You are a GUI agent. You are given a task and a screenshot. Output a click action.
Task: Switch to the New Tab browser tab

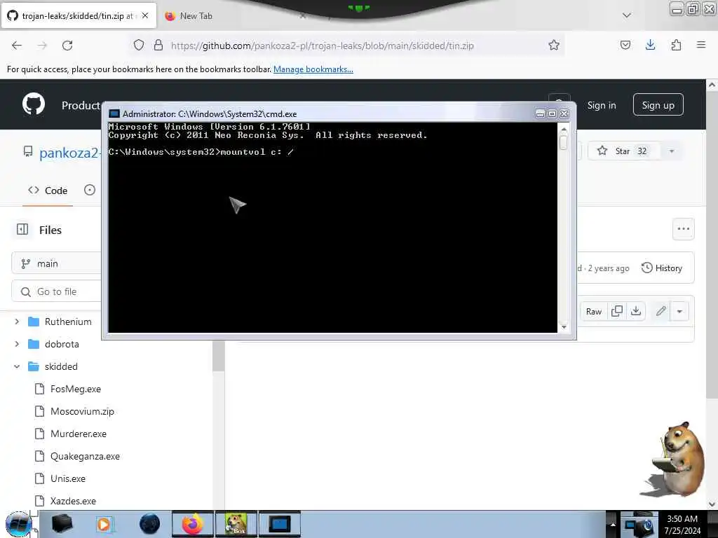pos(196,15)
